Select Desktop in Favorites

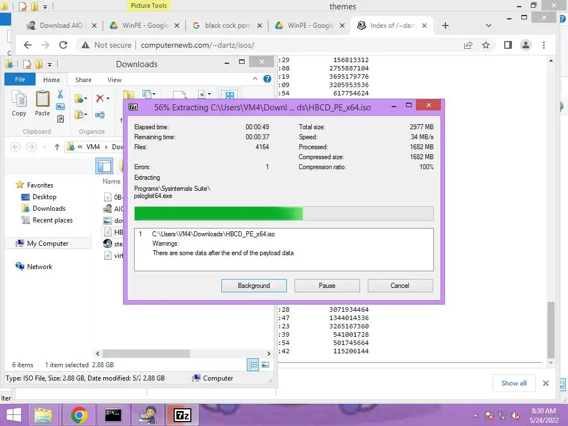pyautogui.click(x=44, y=197)
